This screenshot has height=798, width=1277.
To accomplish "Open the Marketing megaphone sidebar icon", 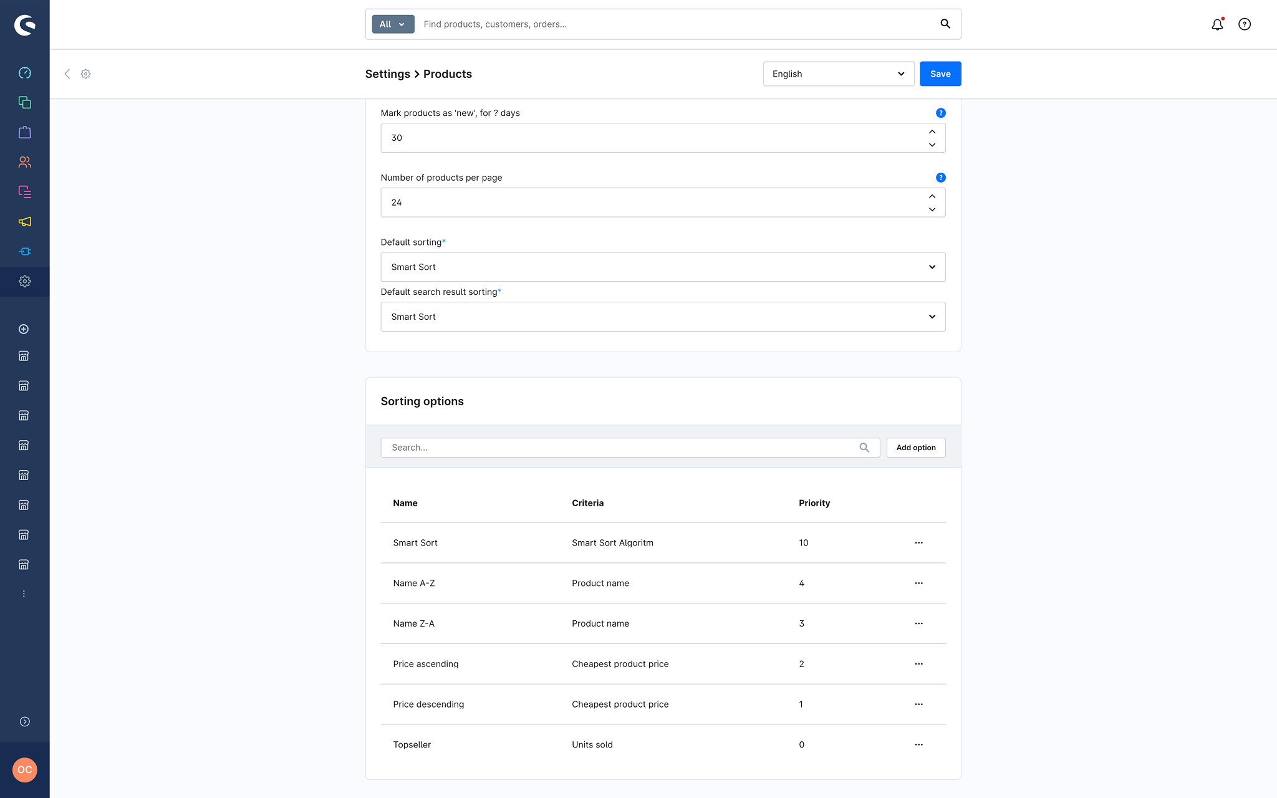I will [x=25, y=222].
